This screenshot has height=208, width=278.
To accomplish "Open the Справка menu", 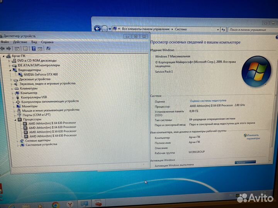I will pyautogui.click(x=47, y=42).
